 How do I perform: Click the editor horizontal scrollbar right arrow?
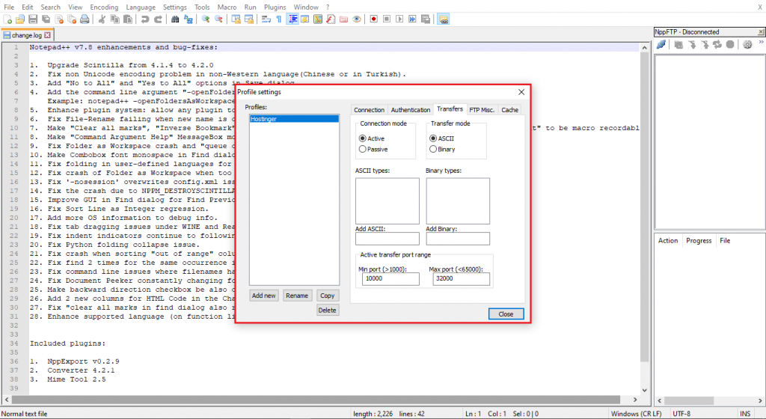pyautogui.click(x=634, y=400)
